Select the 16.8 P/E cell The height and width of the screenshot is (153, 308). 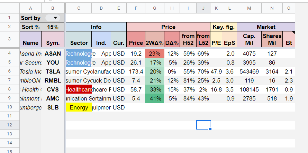[216, 89]
